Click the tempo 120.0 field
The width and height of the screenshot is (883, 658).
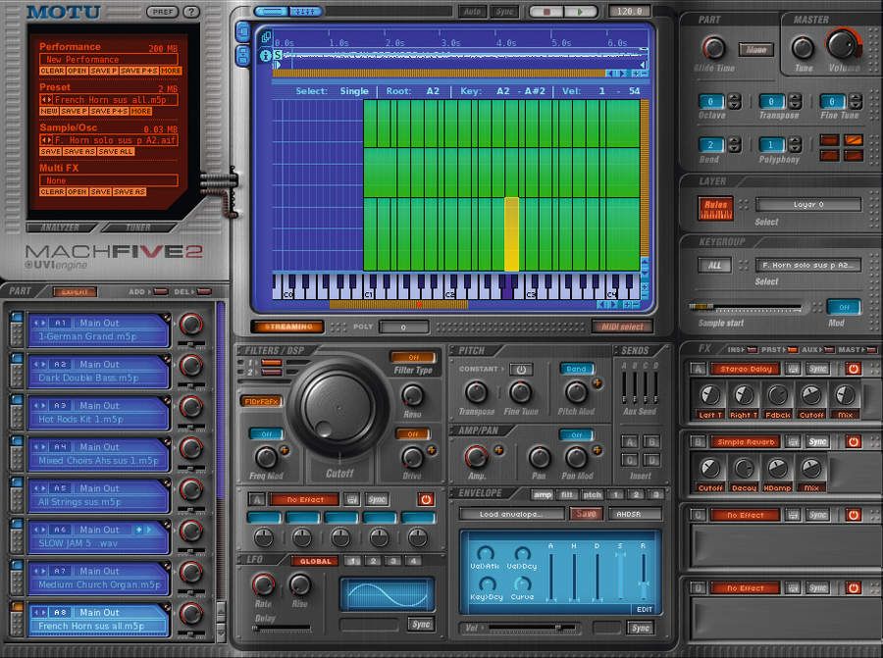tap(629, 11)
